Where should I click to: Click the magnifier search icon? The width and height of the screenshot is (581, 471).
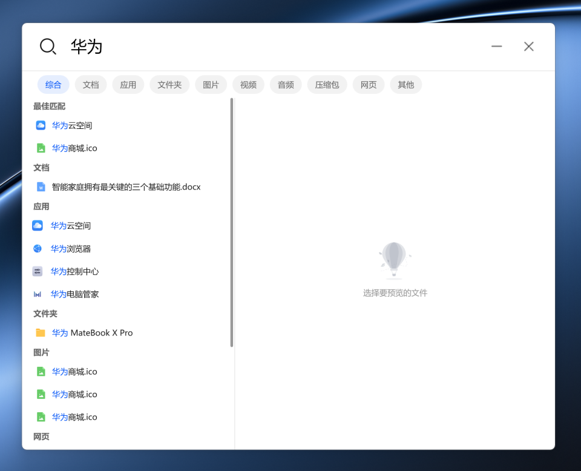point(48,47)
